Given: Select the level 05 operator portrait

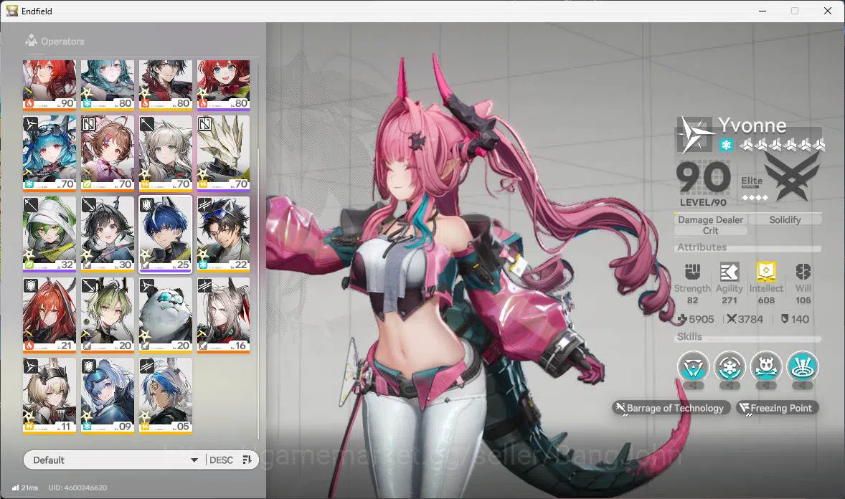Looking at the screenshot, I should pos(166,396).
